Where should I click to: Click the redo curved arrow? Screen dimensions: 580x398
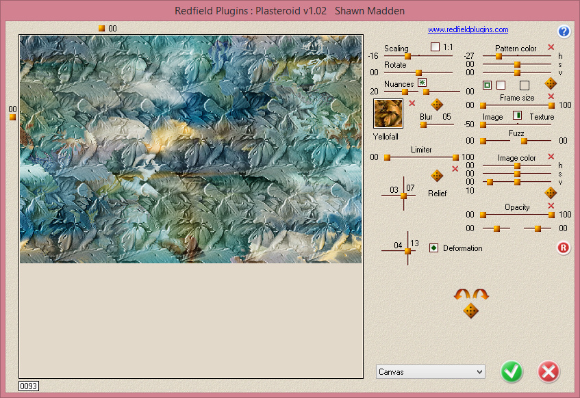(481, 295)
